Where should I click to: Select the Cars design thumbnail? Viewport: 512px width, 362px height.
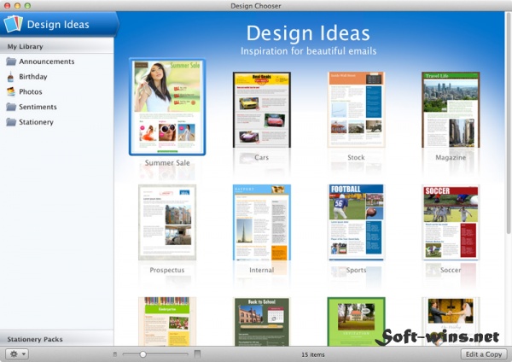[x=262, y=110]
